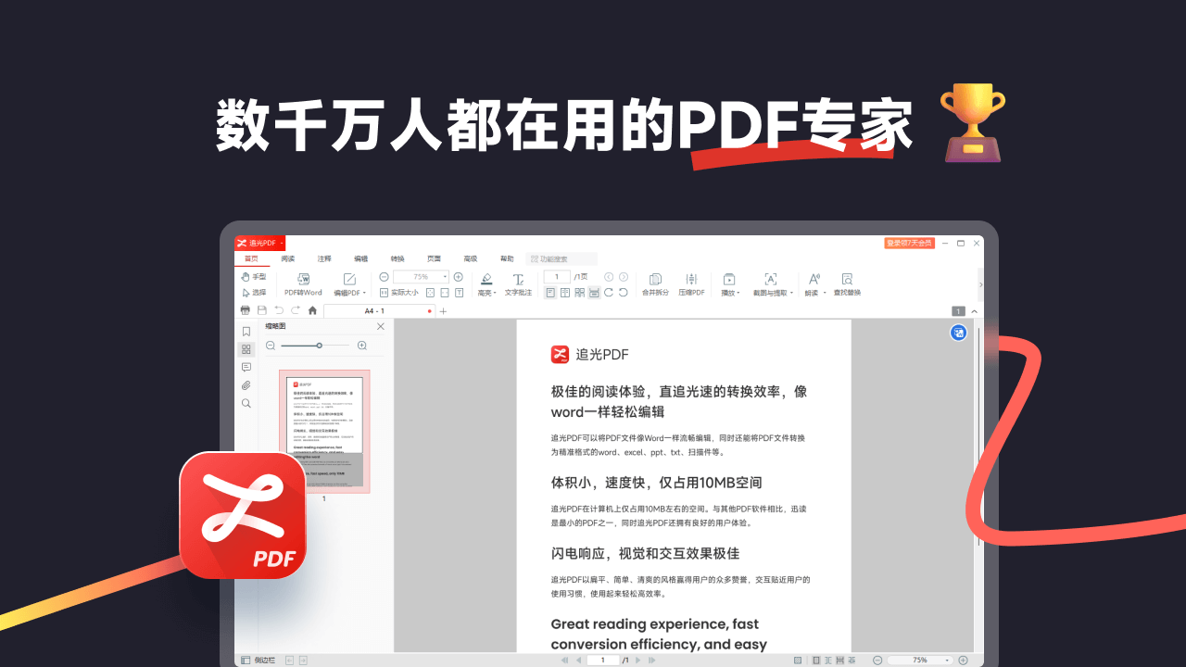Open the Compress PDF tool (压缩PDF)
The height and width of the screenshot is (667, 1186).
pyautogui.click(x=691, y=284)
